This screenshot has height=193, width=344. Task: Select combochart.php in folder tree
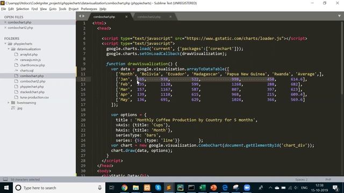pyautogui.click(x=32, y=76)
